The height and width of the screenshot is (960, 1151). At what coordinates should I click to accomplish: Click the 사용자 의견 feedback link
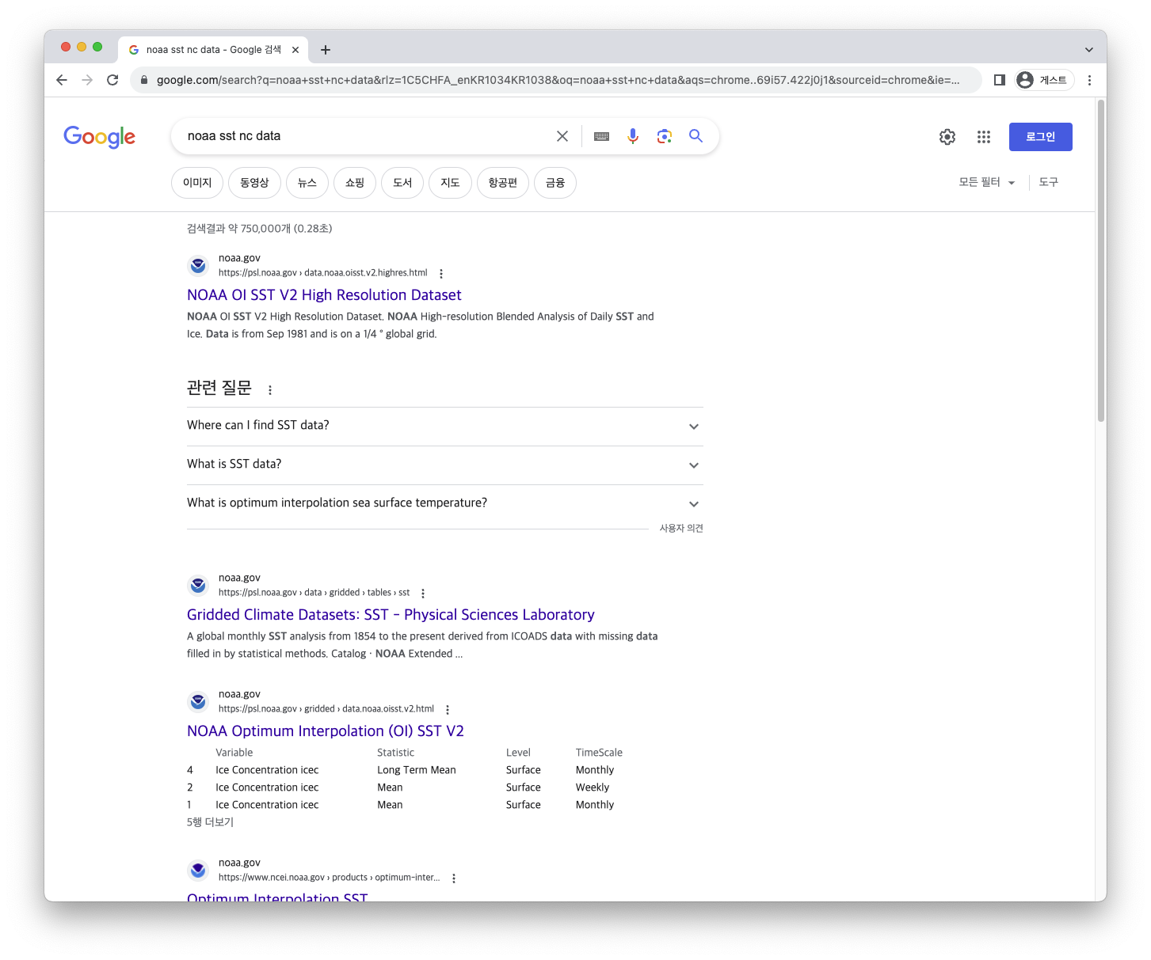coord(681,529)
